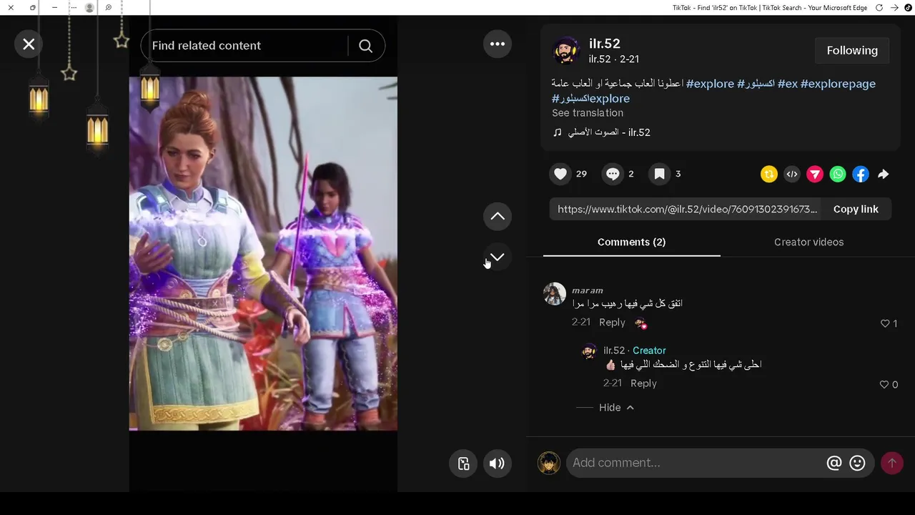Open the #ex hashtag link
The width and height of the screenshot is (915, 515).
pyautogui.click(x=787, y=84)
